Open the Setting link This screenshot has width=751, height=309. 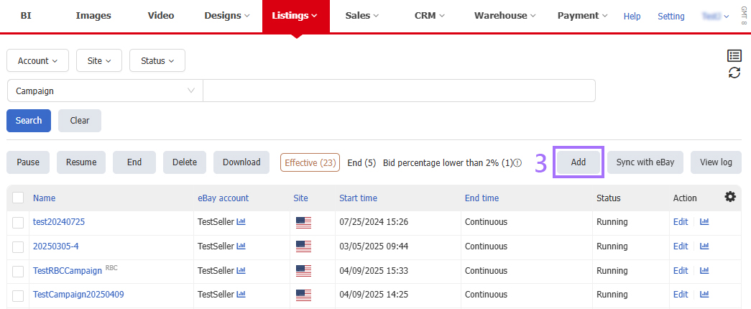click(x=671, y=17)
